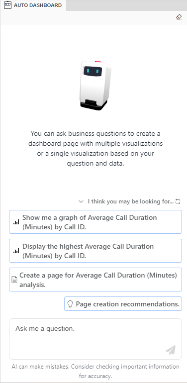Open Page creation recommendations
Image resolution: width=187 pixels, height=383 pixels.
tap(123, 304)
